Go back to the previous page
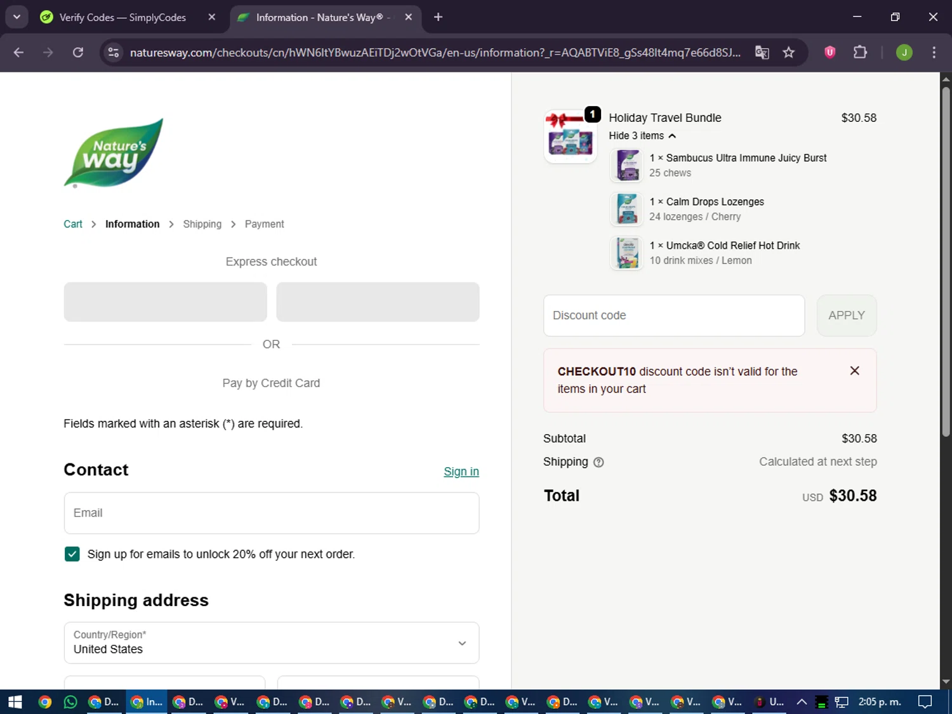Viewport: 952px width, 714px height. tap(18, 52)
